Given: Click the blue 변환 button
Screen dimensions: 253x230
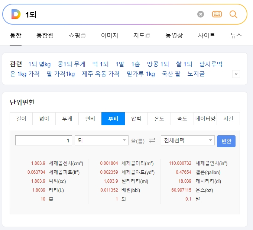Looking at the screenshot, I should point(226,141).
